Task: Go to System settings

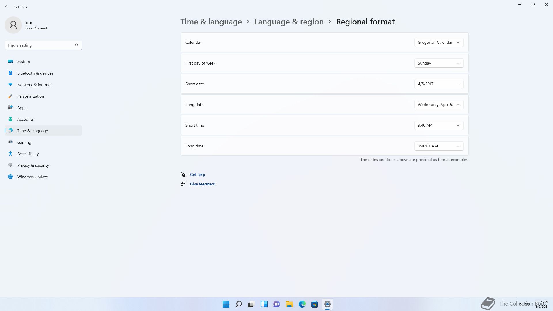Action: (43, 62)
